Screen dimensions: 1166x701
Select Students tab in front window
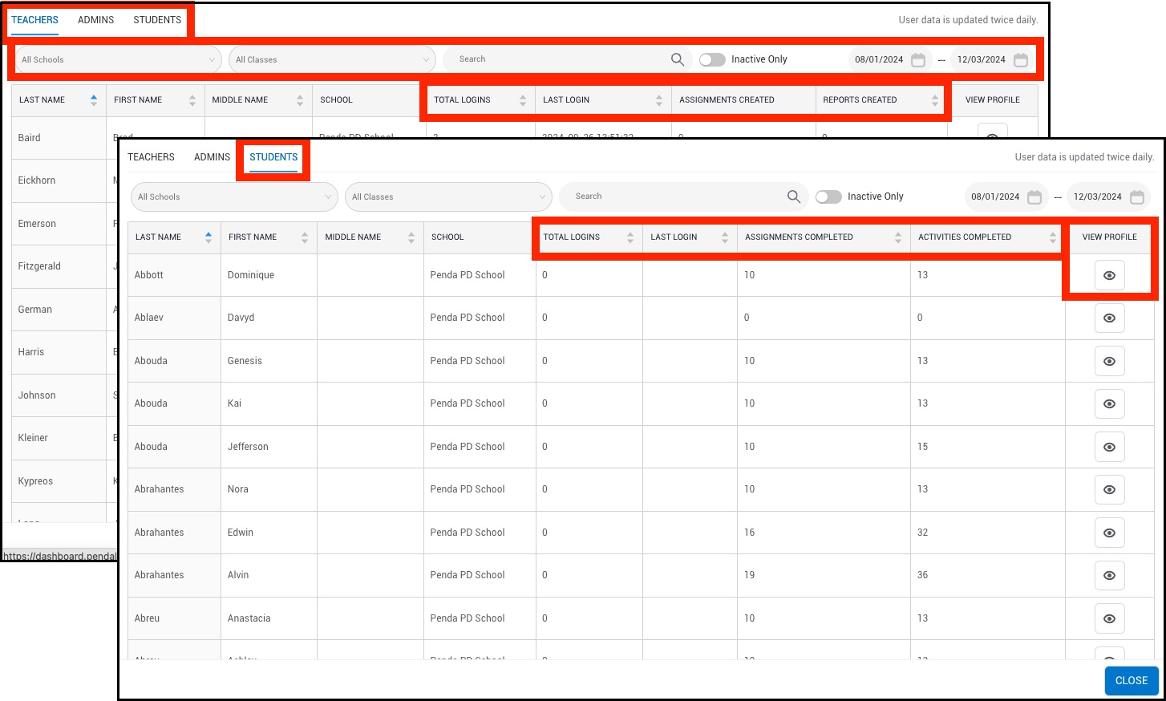pyautogui.click(x=273, y=157)
